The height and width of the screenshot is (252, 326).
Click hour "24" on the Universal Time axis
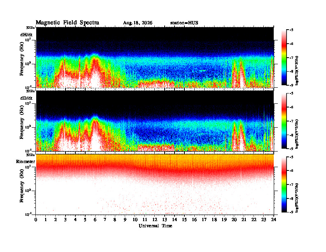274,219
